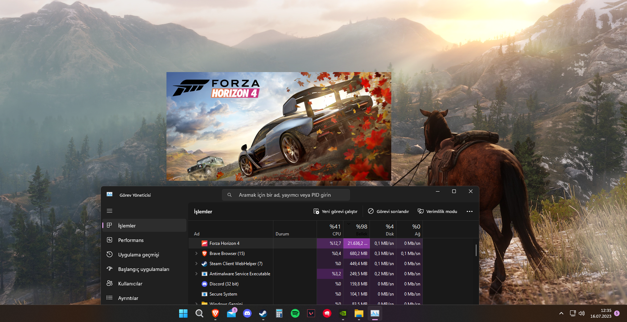This screenshot has height=322, width=627.
Task: Open the volume tray icon
Action: [582, 313]
